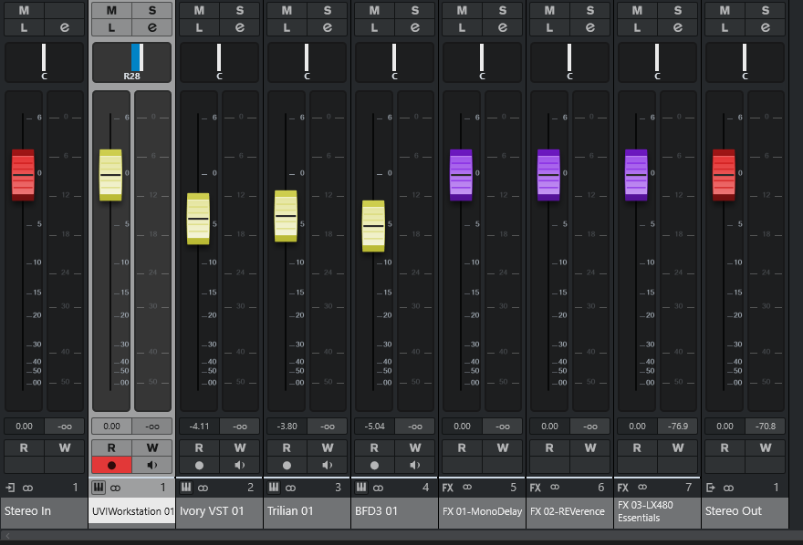Enable Read automation on Stereo In
The height and width of the screenshot is (545, 803).
(x=24, y=447)
